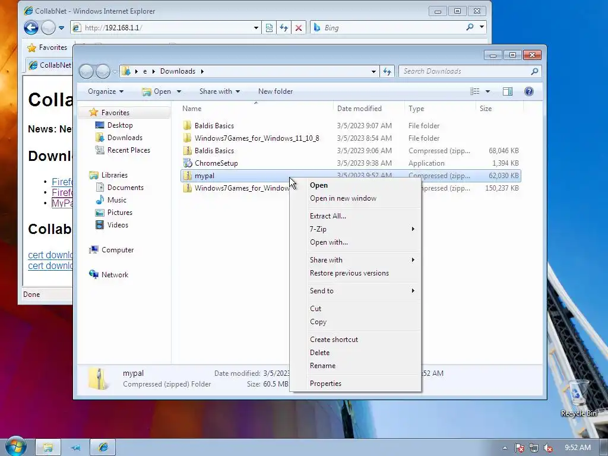Click the Search Downloads magnifier icon

click(x=534, y=71)
